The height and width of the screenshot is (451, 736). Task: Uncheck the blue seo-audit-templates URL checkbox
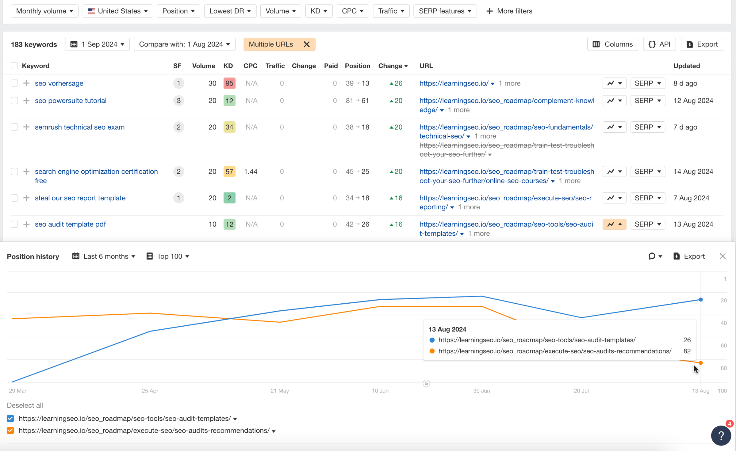(10, 419)
